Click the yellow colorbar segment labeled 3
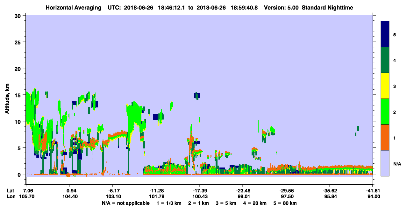The image size is (414, 212). pyautogui.click(x=385, y=86)
